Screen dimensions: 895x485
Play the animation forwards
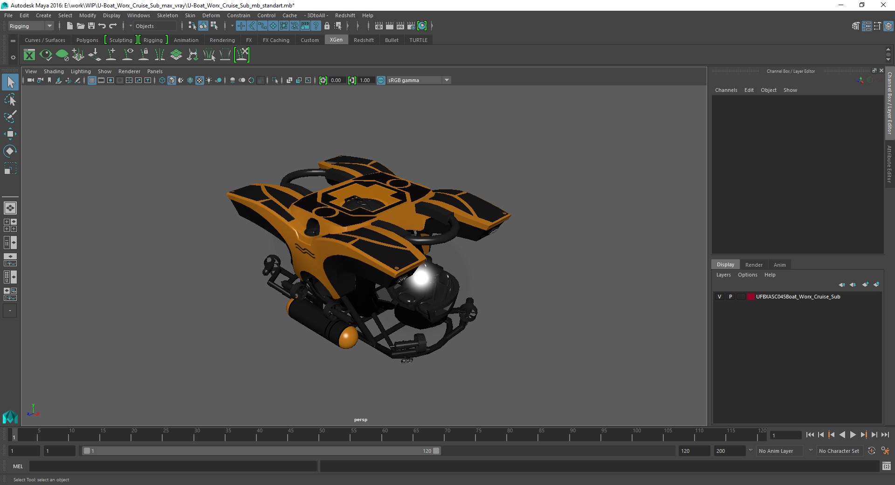click(x=853, y=435)
